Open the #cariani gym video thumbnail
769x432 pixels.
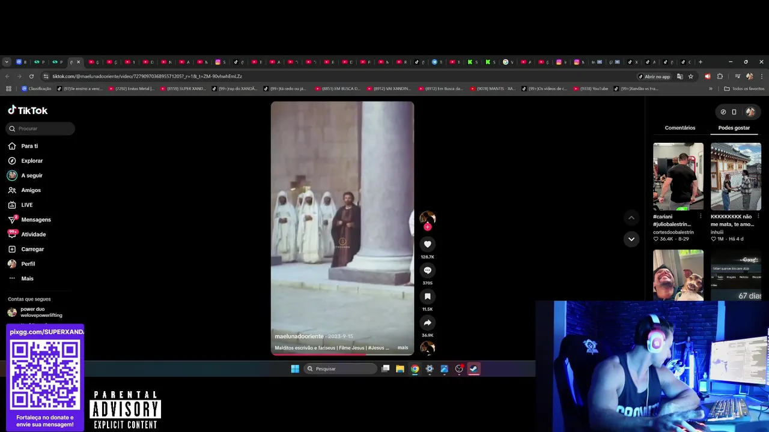[678, 176]
